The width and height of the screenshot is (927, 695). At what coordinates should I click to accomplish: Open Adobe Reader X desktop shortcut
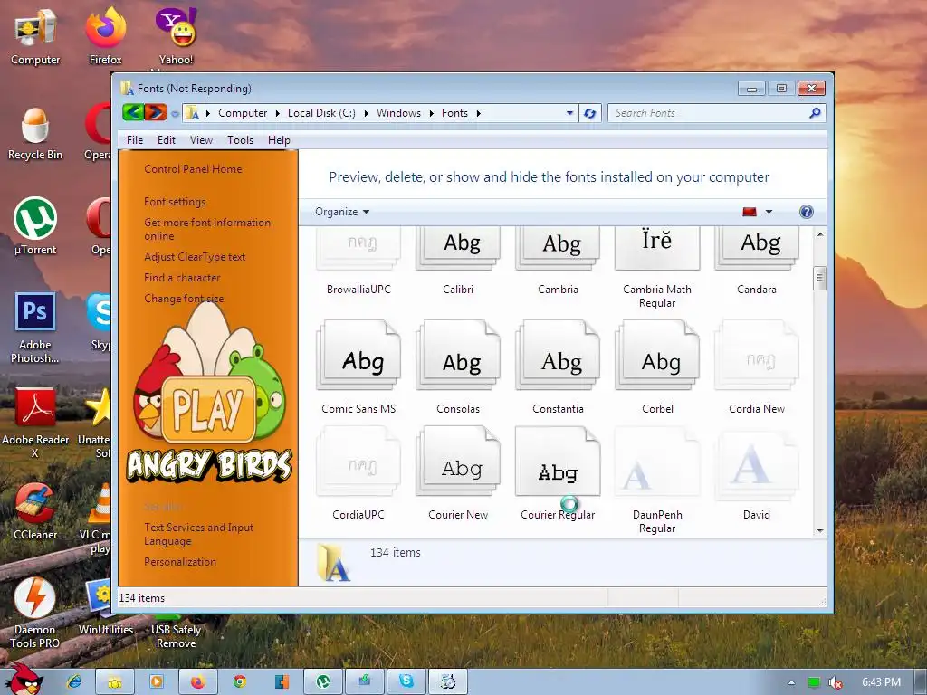tap(35, 423)
